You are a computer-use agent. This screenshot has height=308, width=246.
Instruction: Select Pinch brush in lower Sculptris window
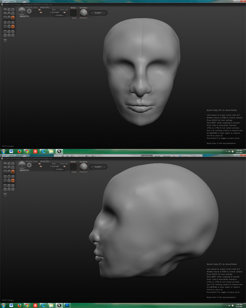pyautogui.click(x=9, y=172)
